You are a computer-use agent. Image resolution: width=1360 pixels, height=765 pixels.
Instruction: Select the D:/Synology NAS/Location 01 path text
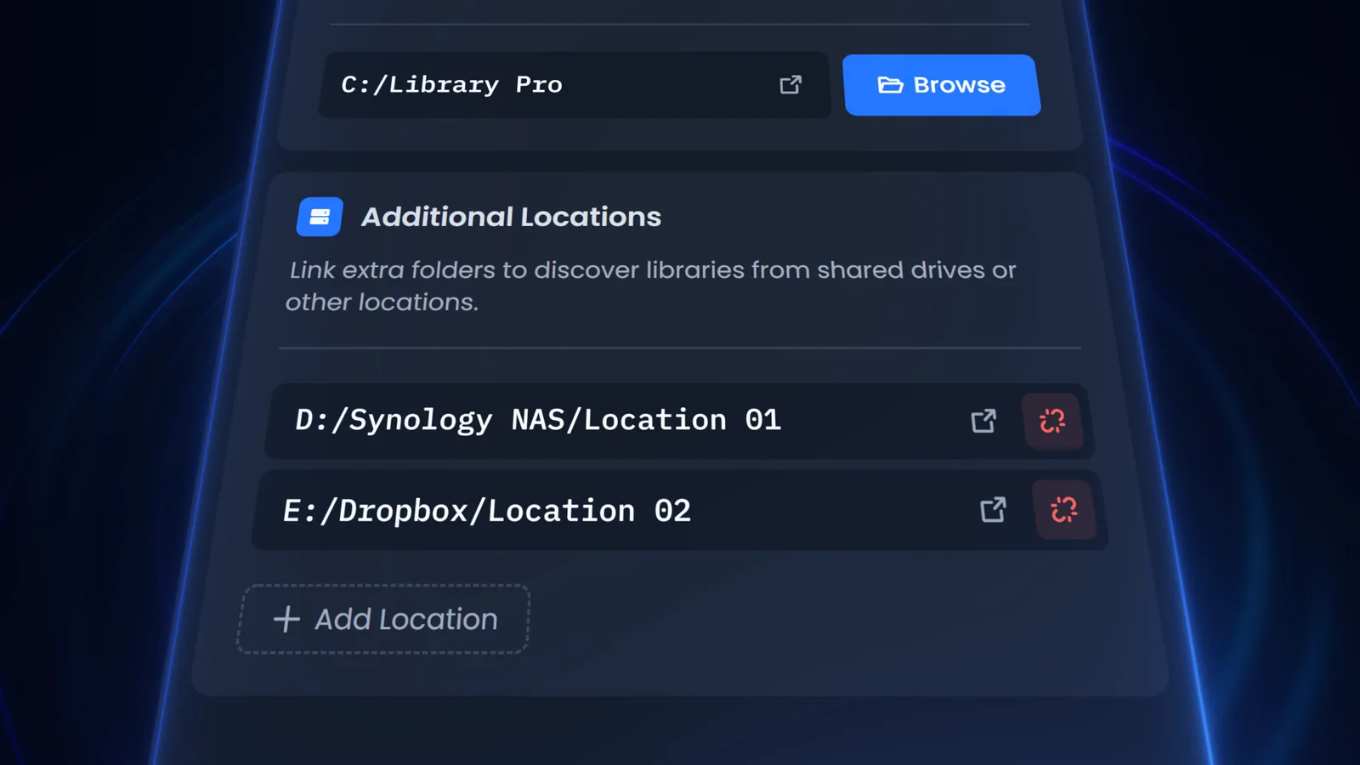(x=537, y=420)
